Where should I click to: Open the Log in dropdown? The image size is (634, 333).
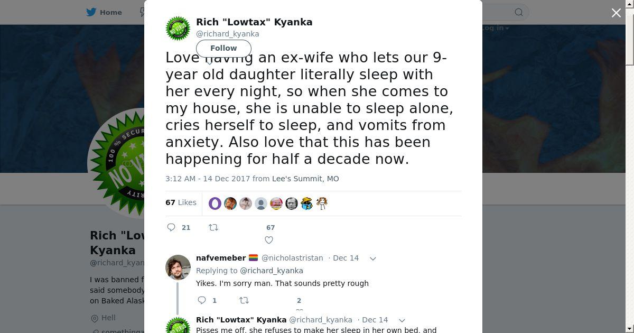[495, 28]
